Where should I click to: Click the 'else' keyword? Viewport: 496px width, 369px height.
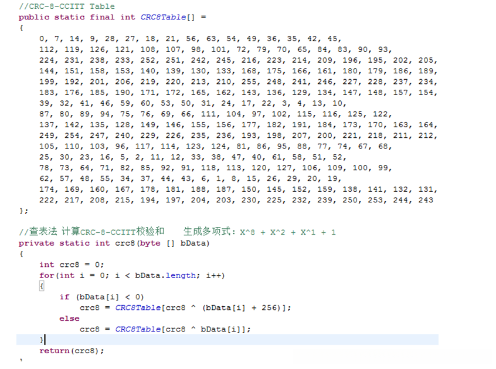(x=69, y=319)
